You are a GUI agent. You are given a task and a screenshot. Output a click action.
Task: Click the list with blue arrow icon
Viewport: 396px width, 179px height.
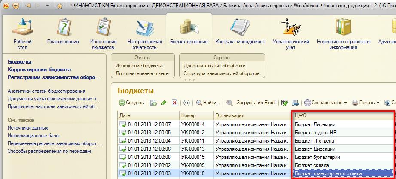[295, 103]
